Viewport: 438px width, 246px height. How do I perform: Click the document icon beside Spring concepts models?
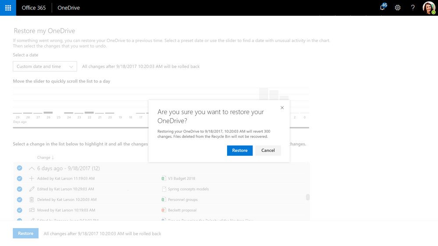pos(164,189)
